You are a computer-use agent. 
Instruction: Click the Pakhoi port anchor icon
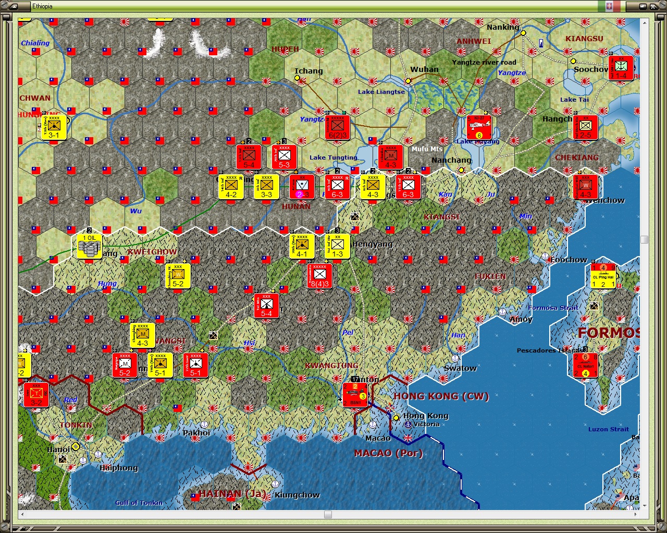(204, 425)
